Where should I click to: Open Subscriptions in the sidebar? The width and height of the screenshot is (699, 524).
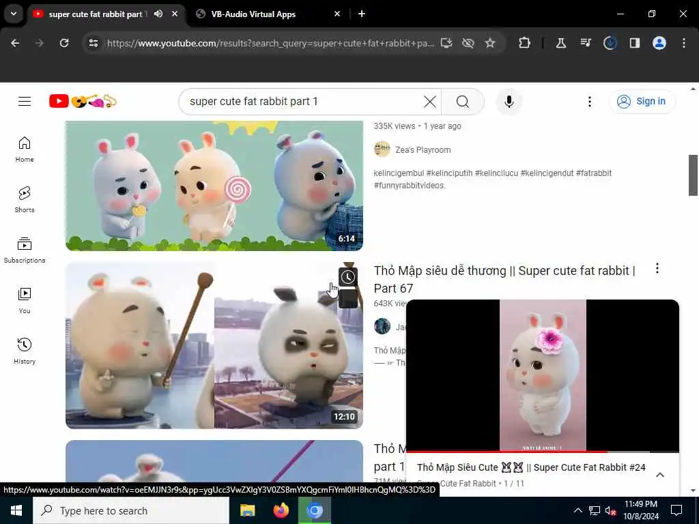point(25,250)
